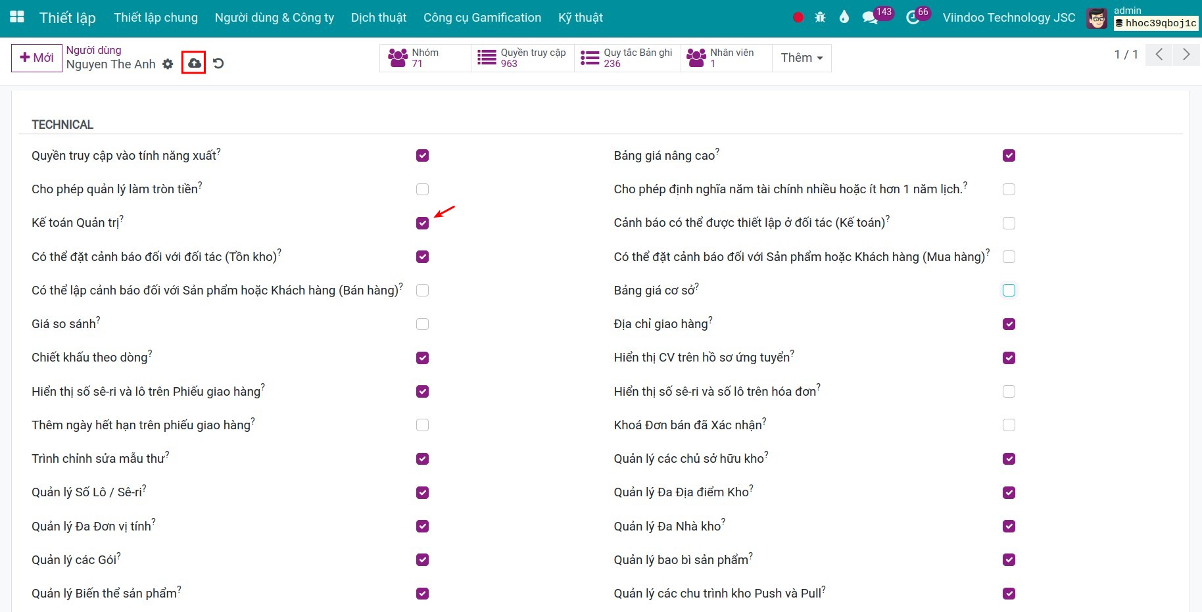
Task: Check the Giá so sánh checkbox
Action: (x=422, y=324)
